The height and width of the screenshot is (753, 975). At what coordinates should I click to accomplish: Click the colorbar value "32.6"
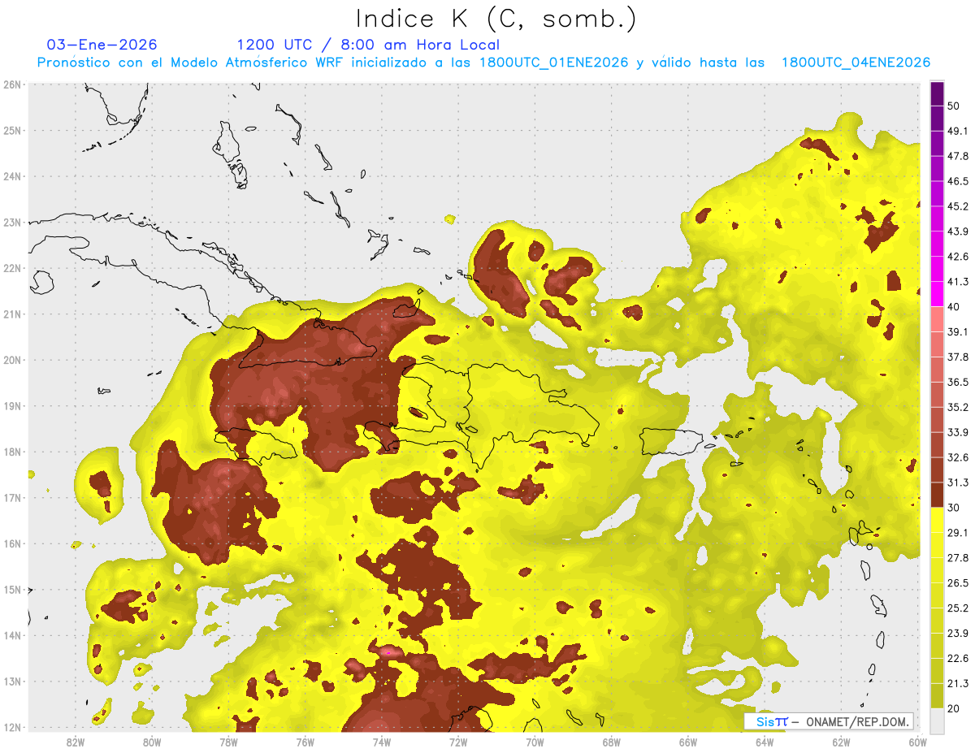click(x=957, y=457)
